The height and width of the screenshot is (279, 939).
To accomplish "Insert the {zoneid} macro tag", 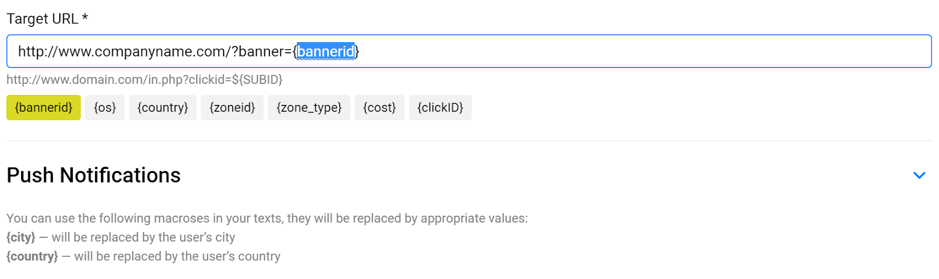I will point(232,108).
